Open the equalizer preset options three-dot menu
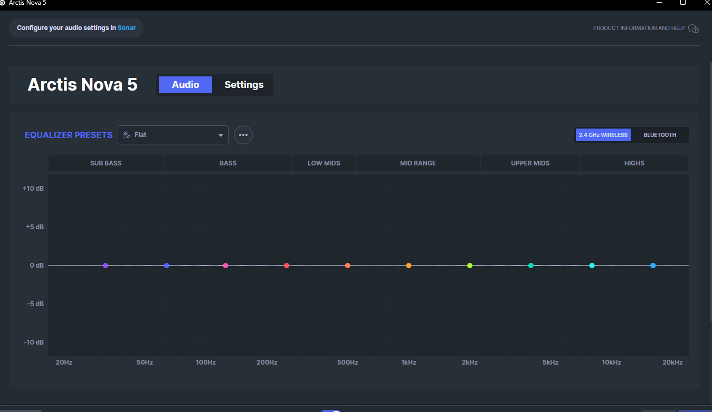The width and height of the screenshot is (712, 412). coord(243,135)
